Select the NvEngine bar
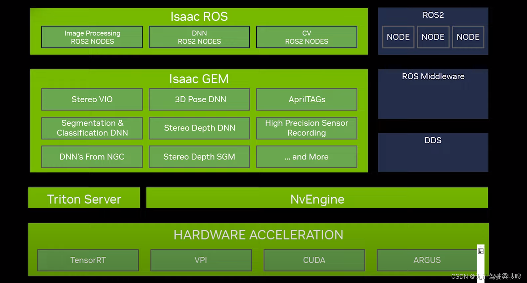The image size is (527, 283). [317, 198]
